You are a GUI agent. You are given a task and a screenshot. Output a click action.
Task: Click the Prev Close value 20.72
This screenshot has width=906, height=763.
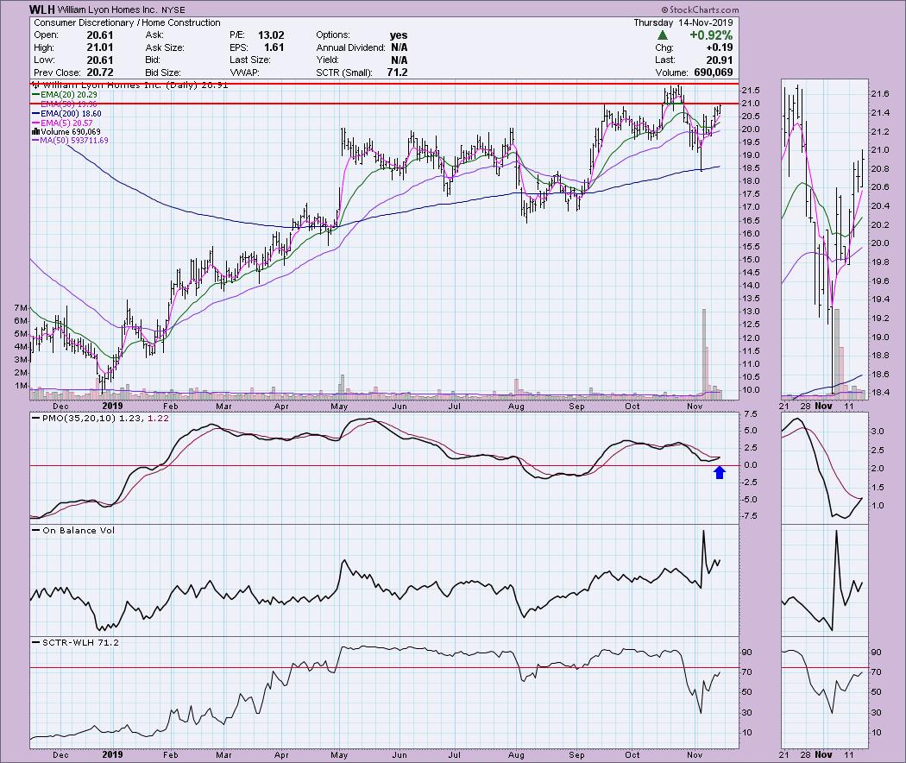click(100, 73)
